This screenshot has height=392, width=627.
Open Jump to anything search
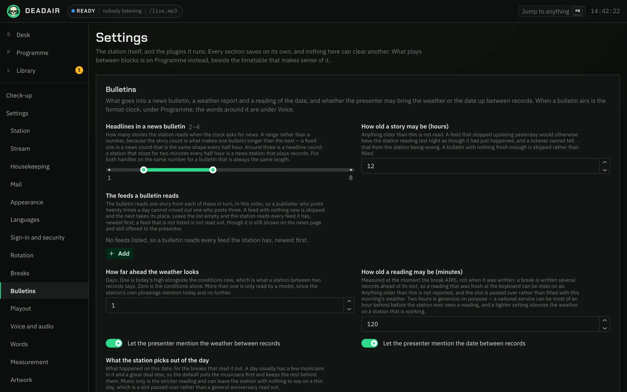click(x=552, y=11)
